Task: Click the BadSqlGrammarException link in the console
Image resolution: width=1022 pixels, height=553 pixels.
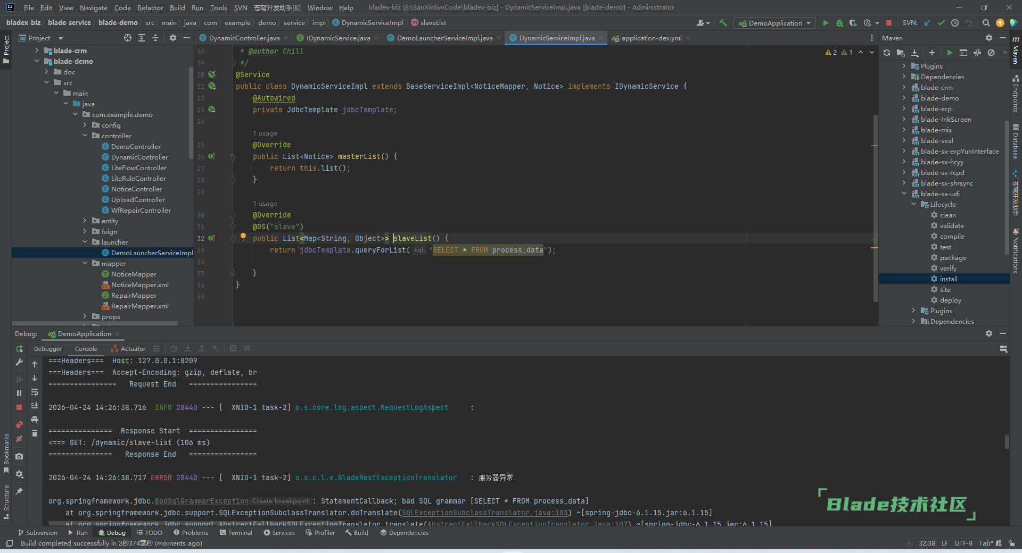Action: click(201, 501)
